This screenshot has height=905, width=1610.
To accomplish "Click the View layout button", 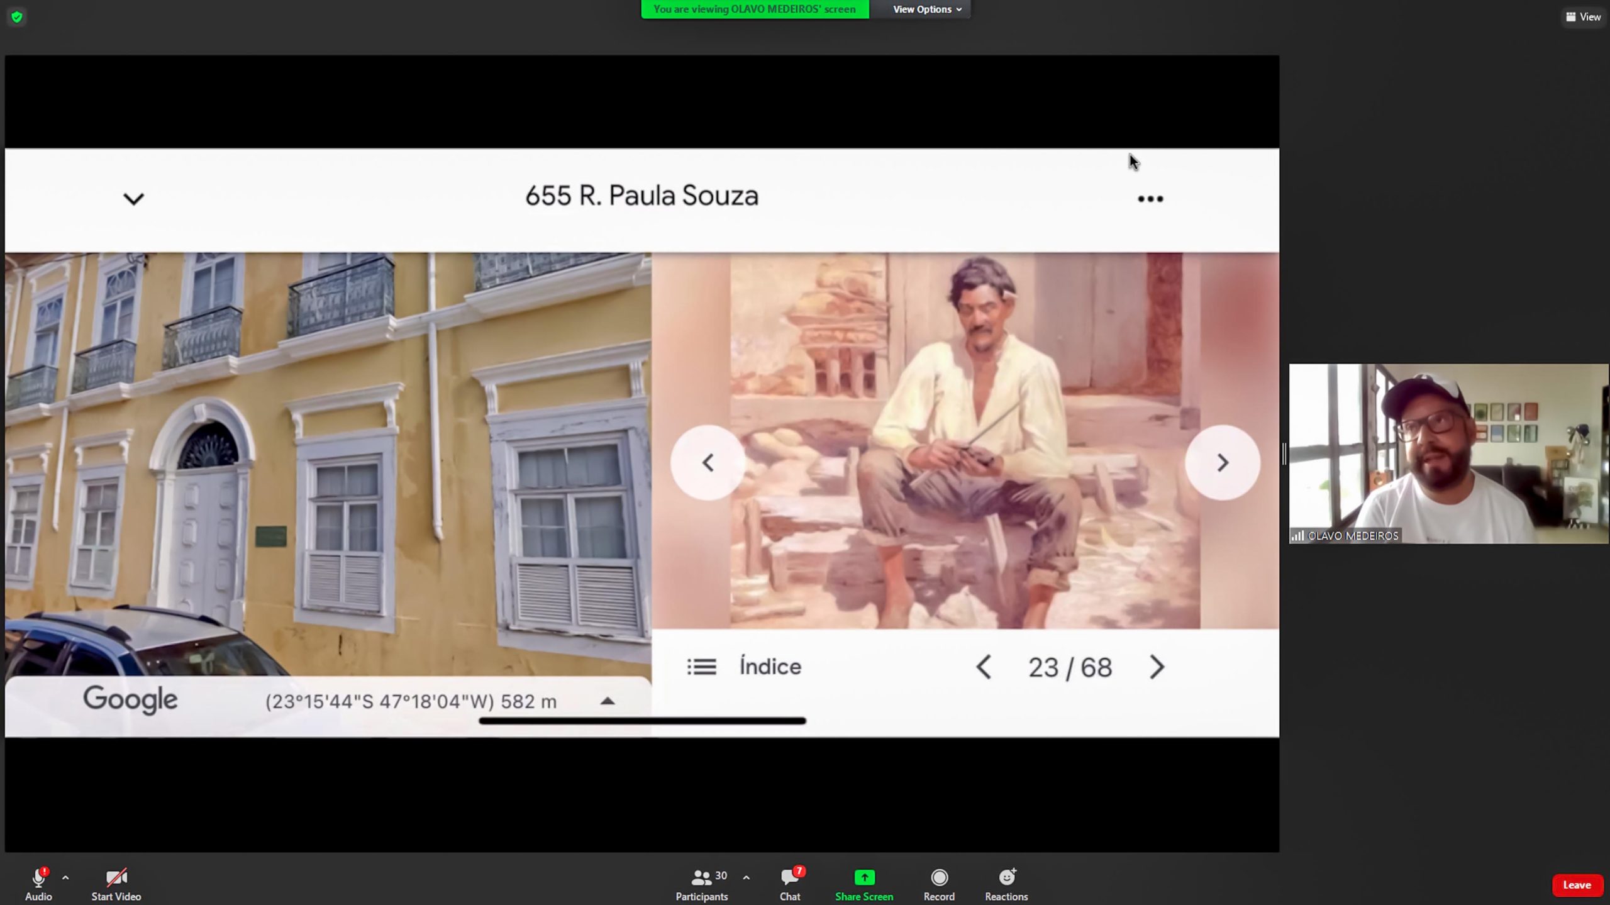I will point(1583,17).
